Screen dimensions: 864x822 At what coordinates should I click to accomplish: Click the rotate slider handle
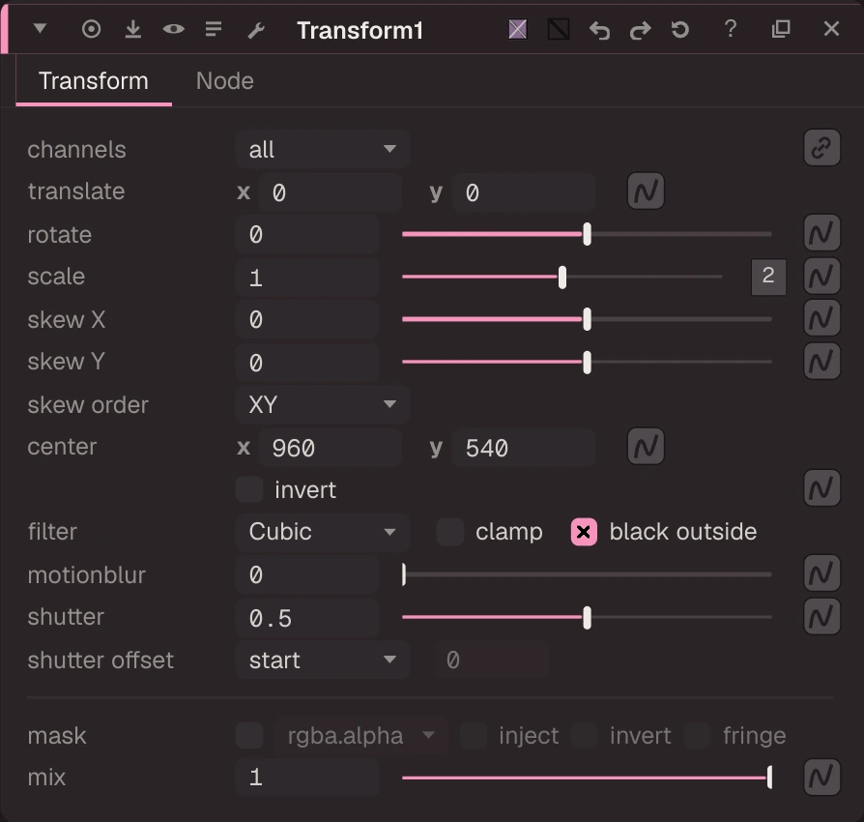(587, 234)
